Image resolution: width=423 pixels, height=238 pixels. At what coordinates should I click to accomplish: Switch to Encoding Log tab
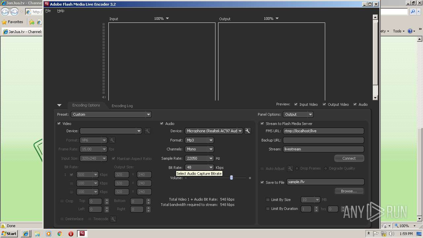tap(122, 106)
